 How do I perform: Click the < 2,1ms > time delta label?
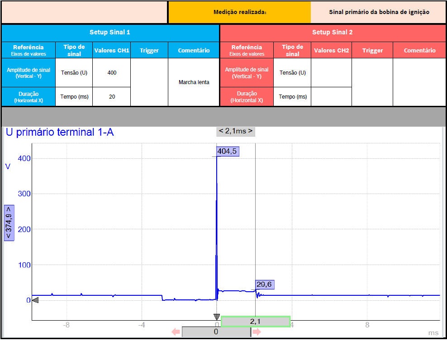(x=235, y=131)
